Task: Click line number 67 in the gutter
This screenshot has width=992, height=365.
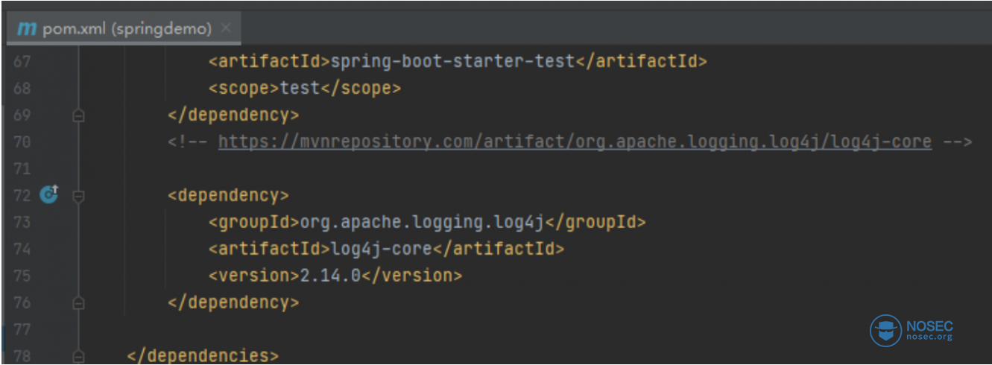Action: tap(22, 61)
